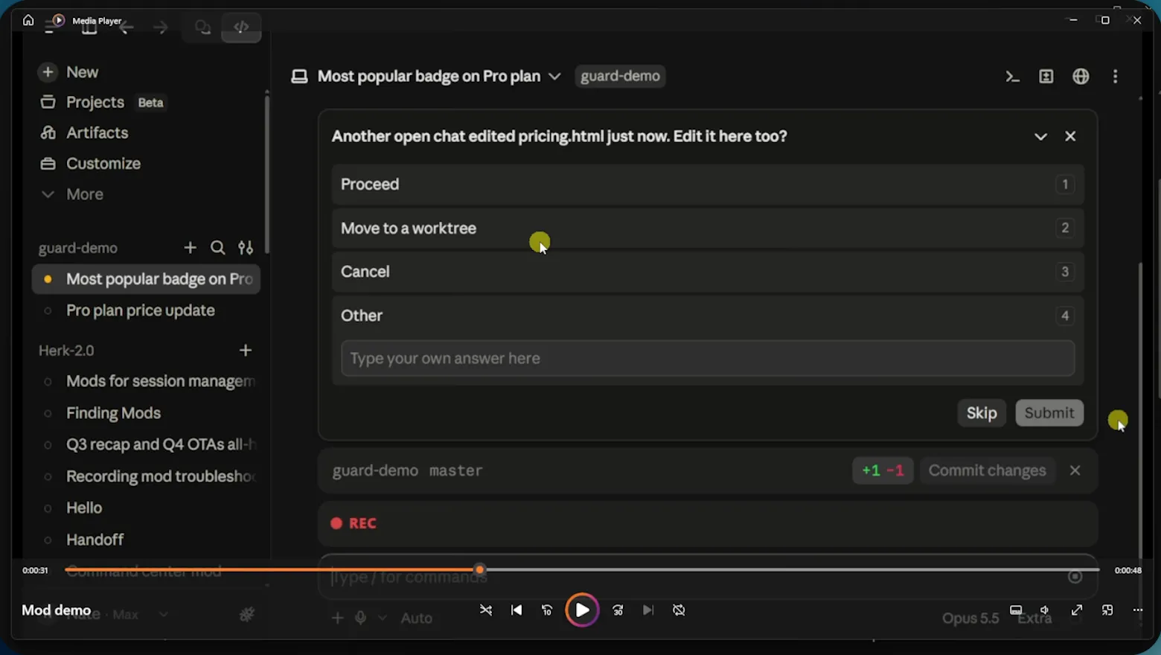Open more player options at the bottom right

pos(1138,610)
